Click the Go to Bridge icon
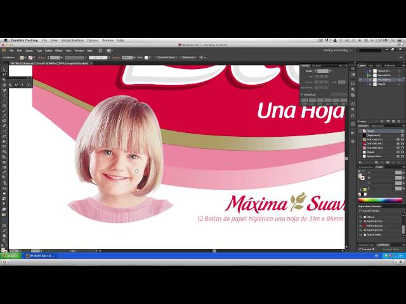 coord(100,51)
